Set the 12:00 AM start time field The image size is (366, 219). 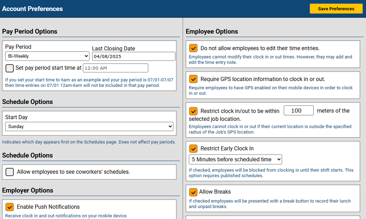(116, 68)
